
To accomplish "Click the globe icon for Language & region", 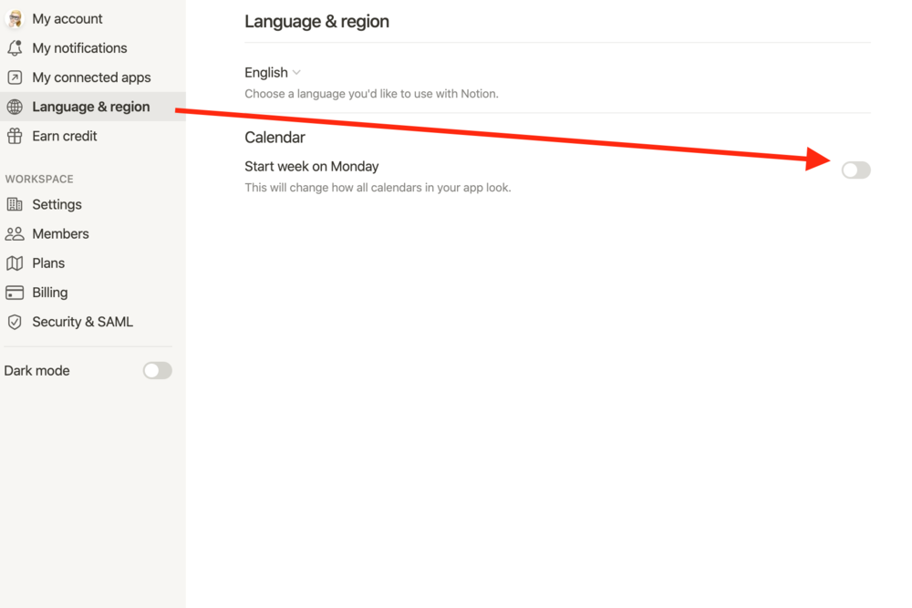I will [x=15, y=107].
